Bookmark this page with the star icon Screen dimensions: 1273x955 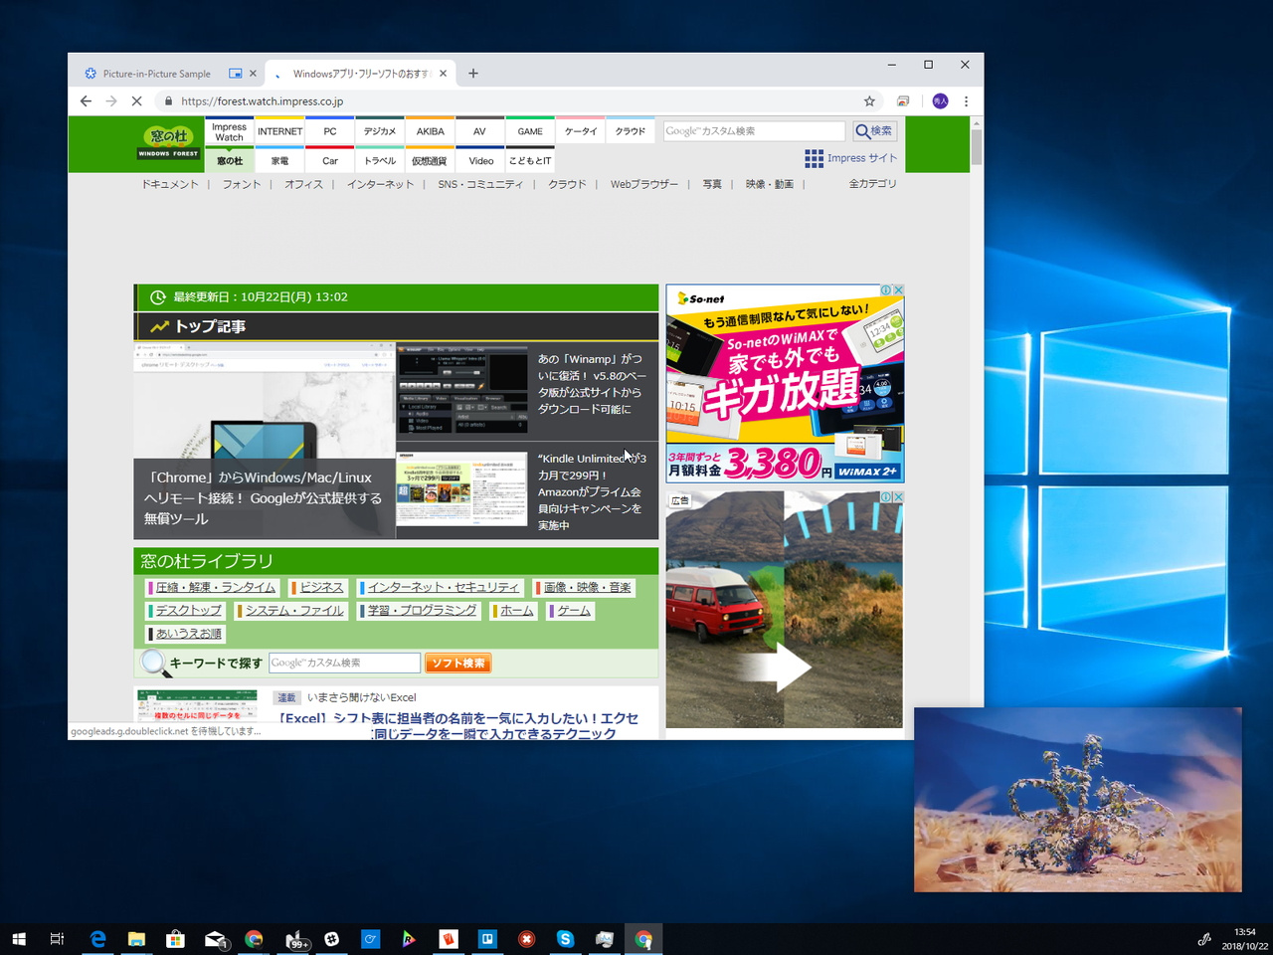869,100
